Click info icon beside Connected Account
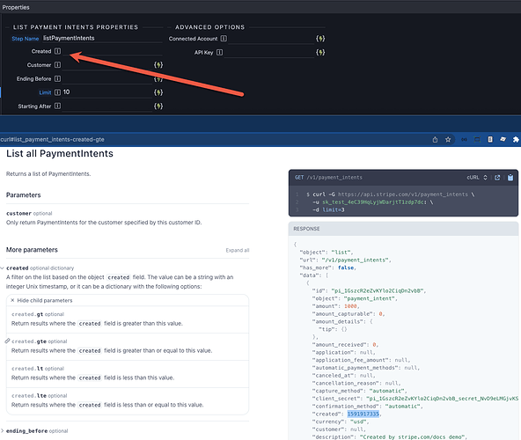 pos(224,39)
